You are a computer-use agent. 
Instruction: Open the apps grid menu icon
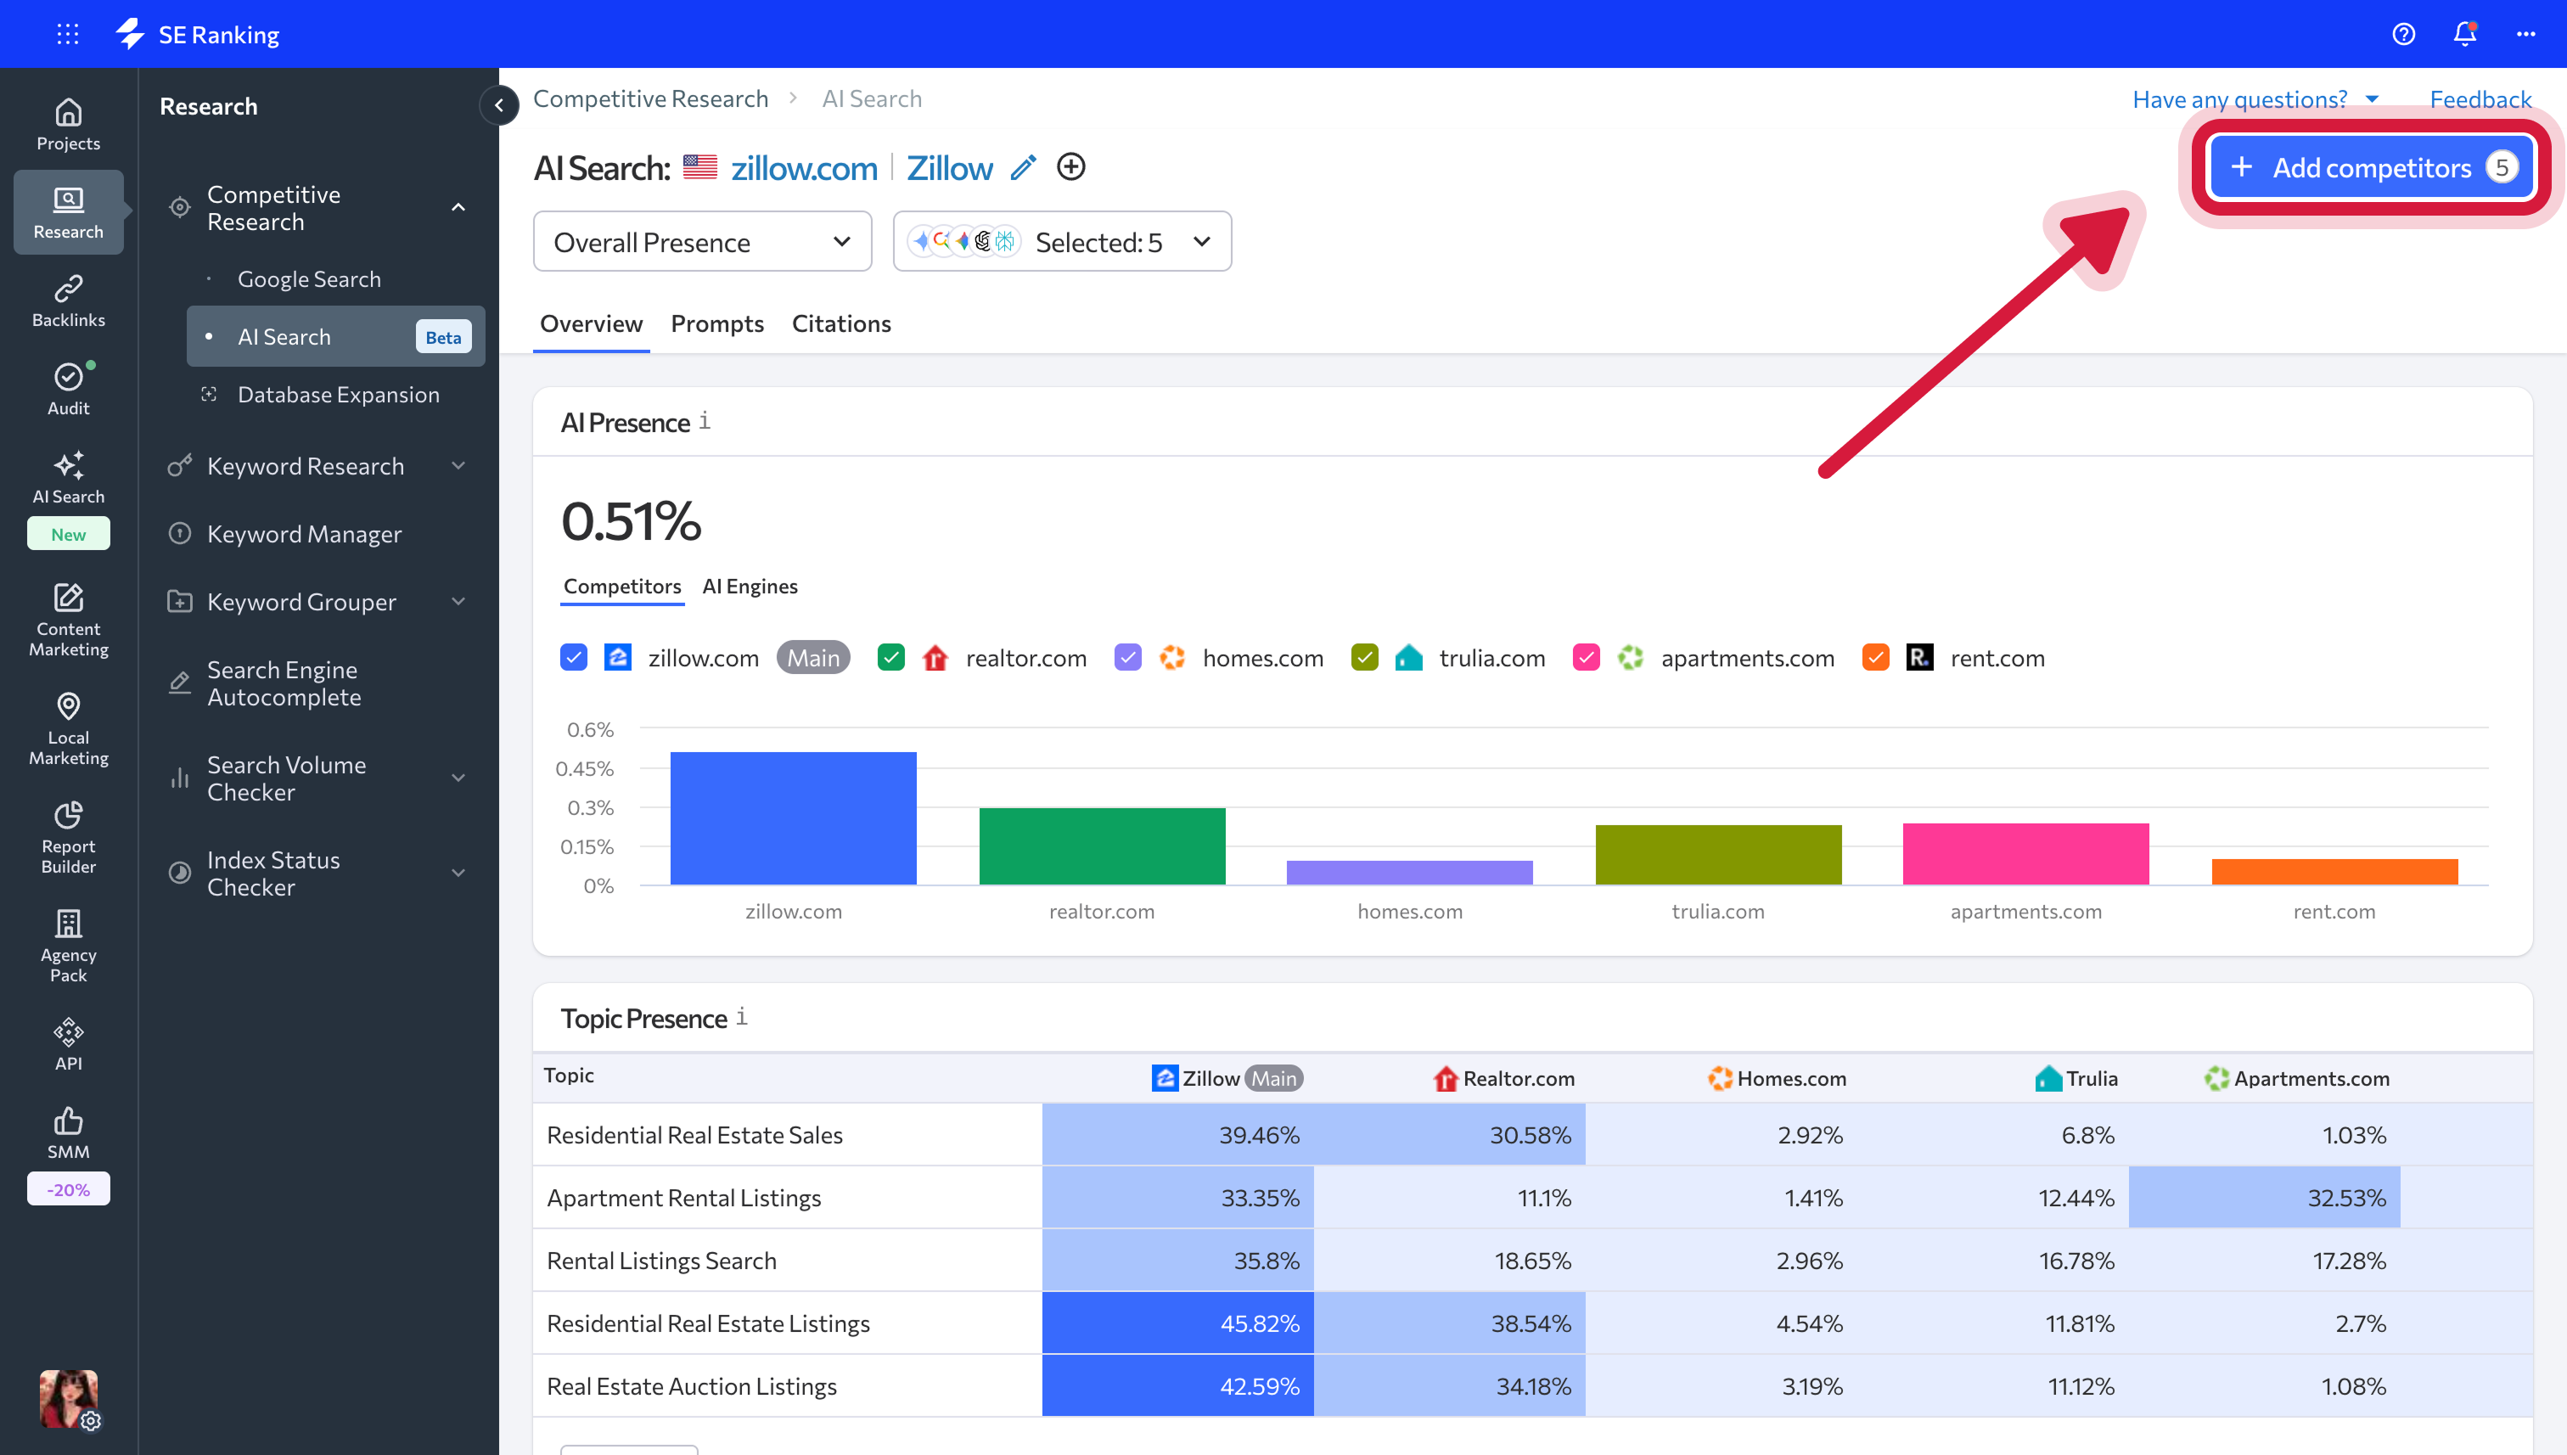point(68,34)
